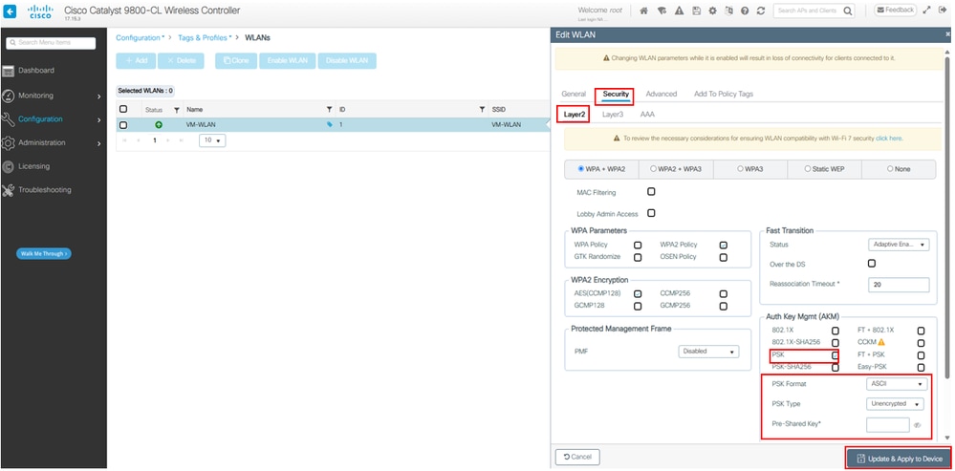Click the back arrow icon beside Cisco logo
Image resolution: width=955 pixels, height=471 pixels.
[x=10, y=11]
